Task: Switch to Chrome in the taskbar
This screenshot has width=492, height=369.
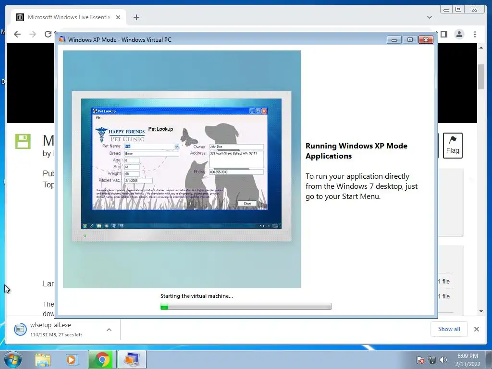Action: tap(102, 359)
